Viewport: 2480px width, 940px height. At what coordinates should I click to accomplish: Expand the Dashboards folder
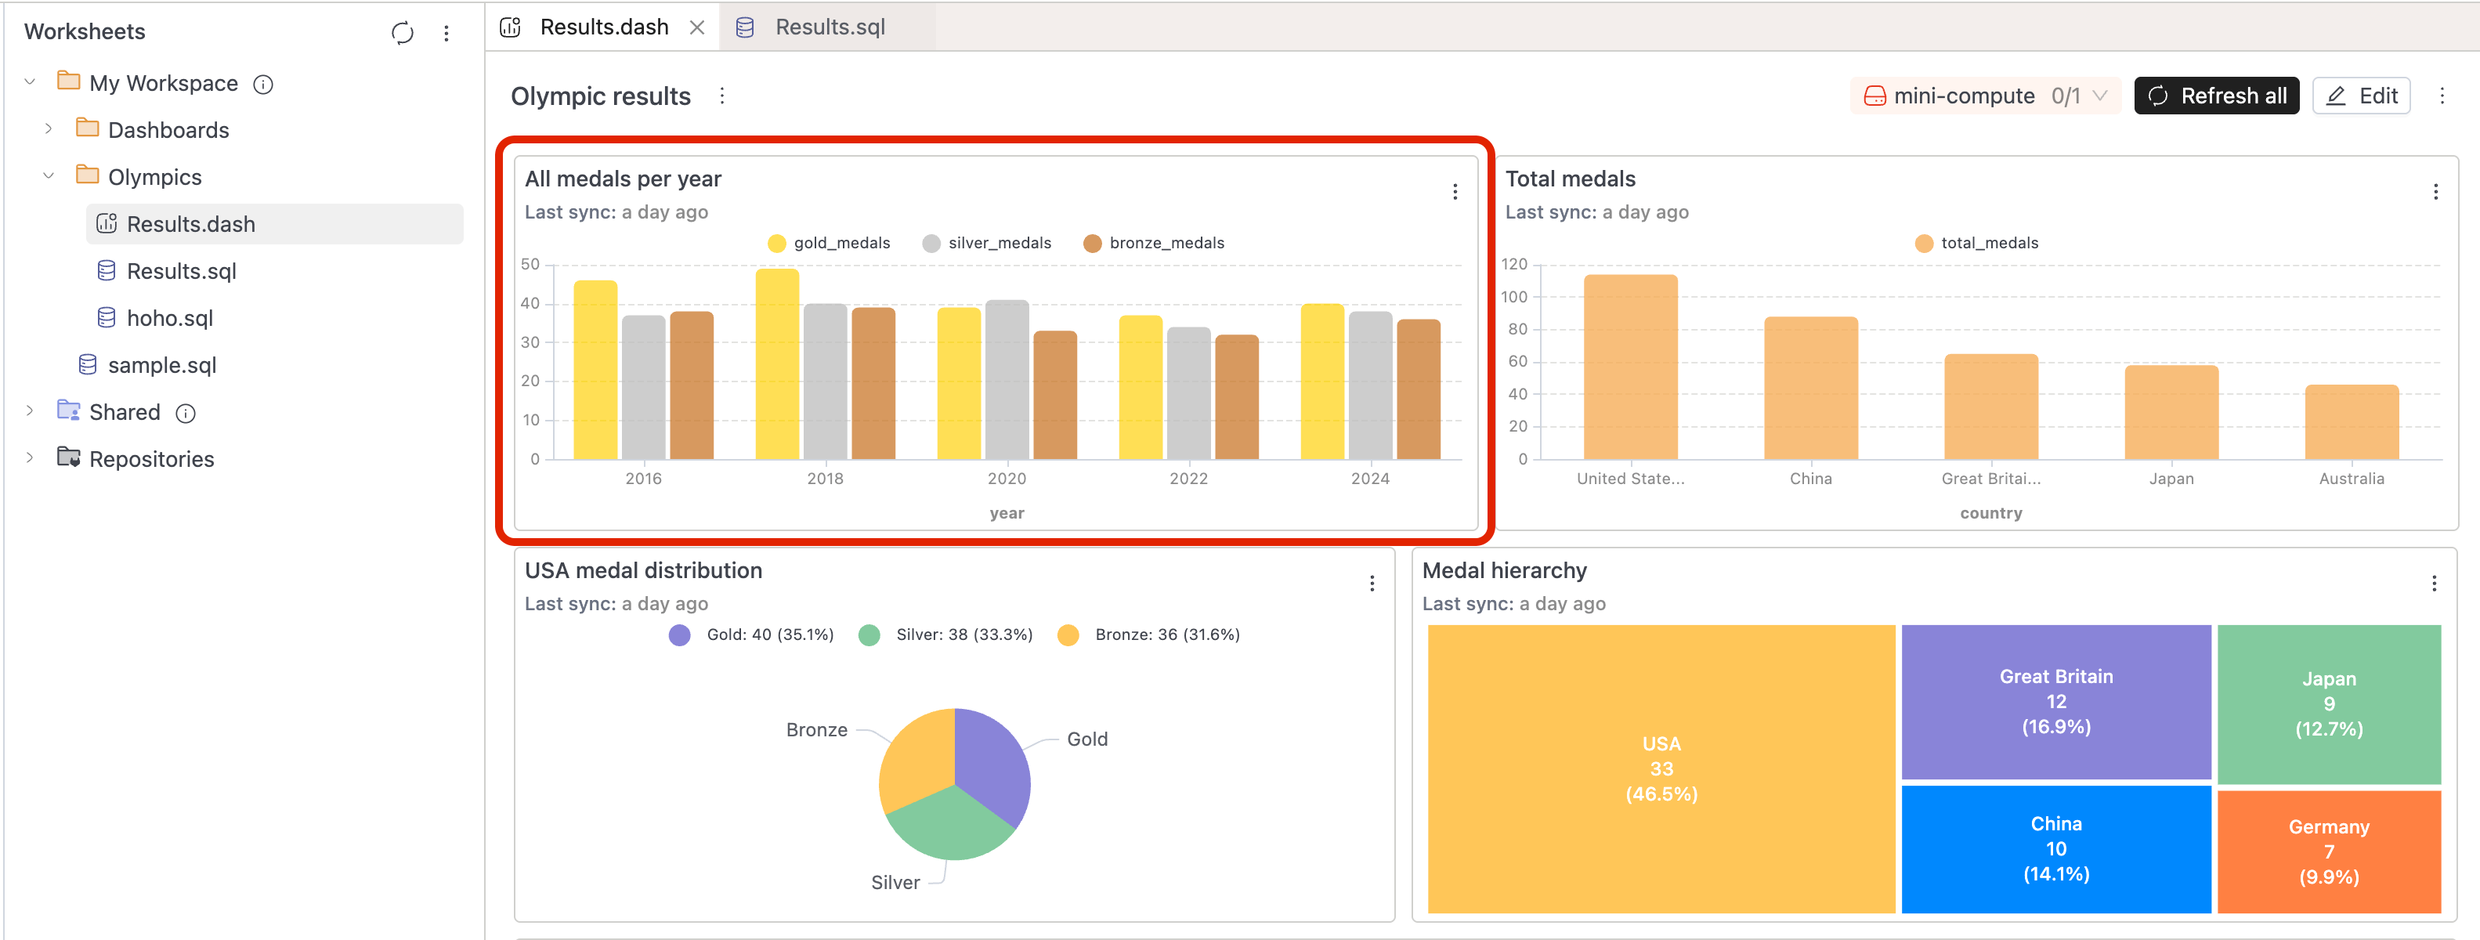[48, 129]
